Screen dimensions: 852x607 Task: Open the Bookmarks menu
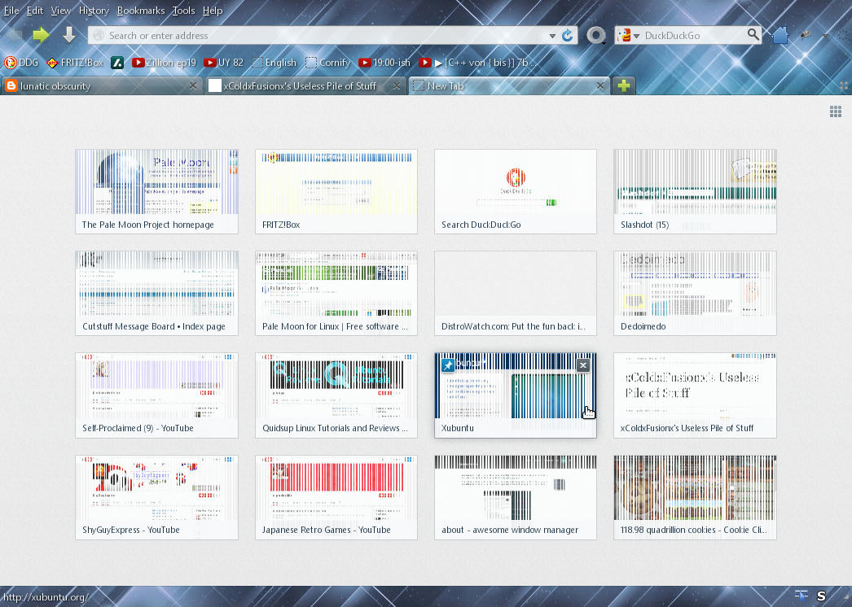[x=141, y=11]
